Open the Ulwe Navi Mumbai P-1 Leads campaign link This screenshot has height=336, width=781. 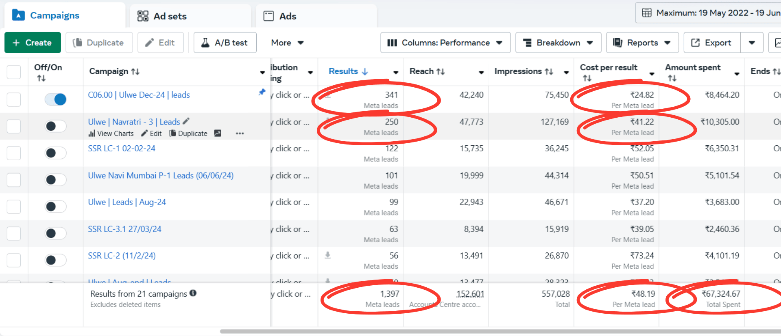coord(161,175)
